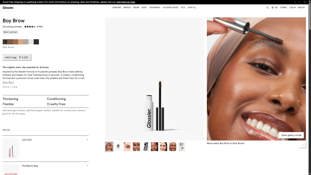
Task: Pause the announcement banner rotation
Action: pos(305,2)
